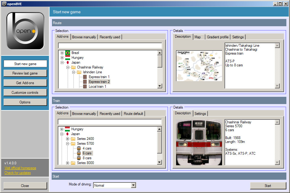Select the 4 cars train

point(87,148)
